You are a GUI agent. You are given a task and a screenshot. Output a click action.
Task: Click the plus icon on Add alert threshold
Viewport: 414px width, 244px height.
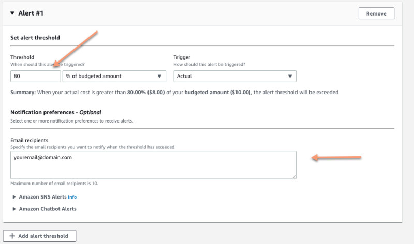tap(12, 236)
